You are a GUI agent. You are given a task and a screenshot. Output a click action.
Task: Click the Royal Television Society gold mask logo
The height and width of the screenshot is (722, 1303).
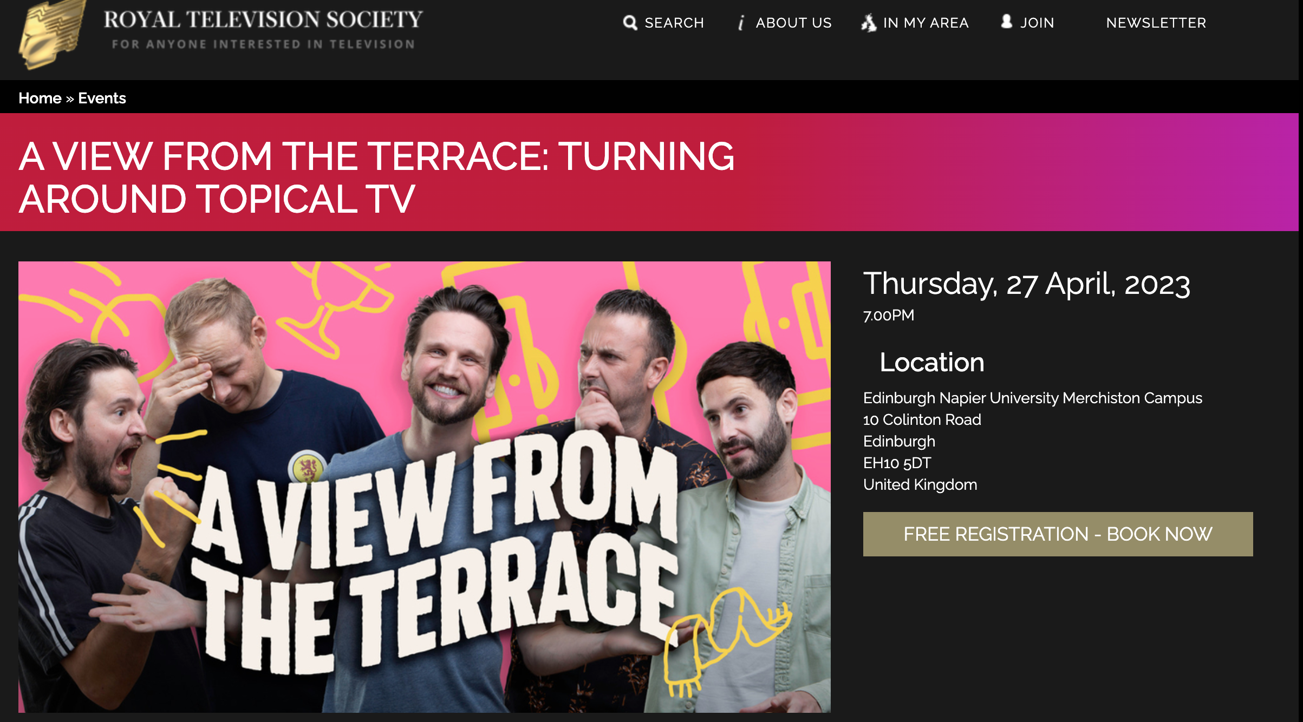52,34
